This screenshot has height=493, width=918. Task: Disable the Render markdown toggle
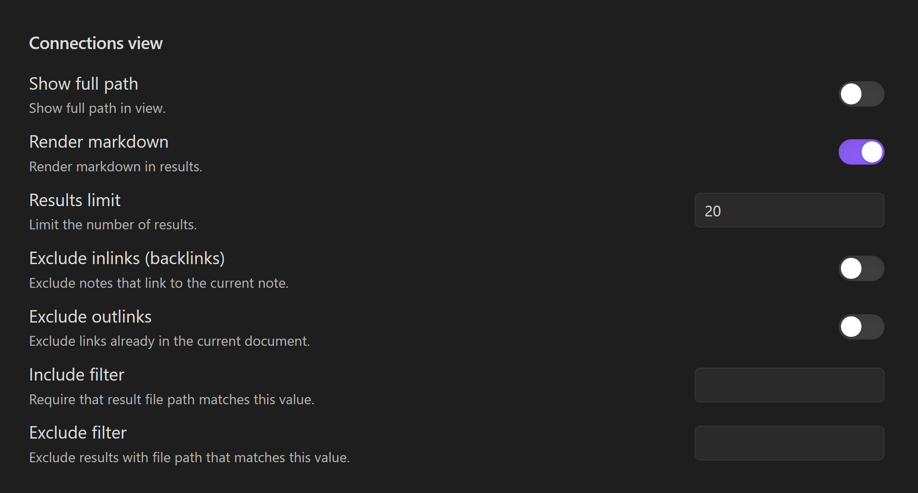861,152
